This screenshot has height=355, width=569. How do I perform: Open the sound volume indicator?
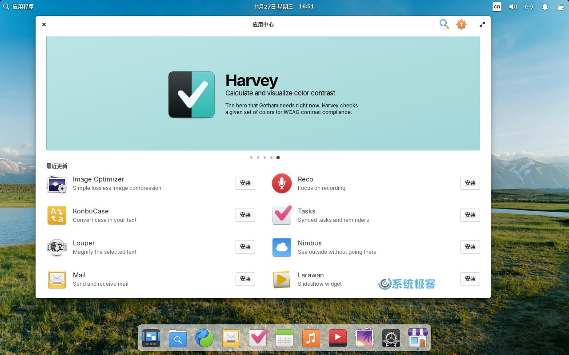[513, 7]
